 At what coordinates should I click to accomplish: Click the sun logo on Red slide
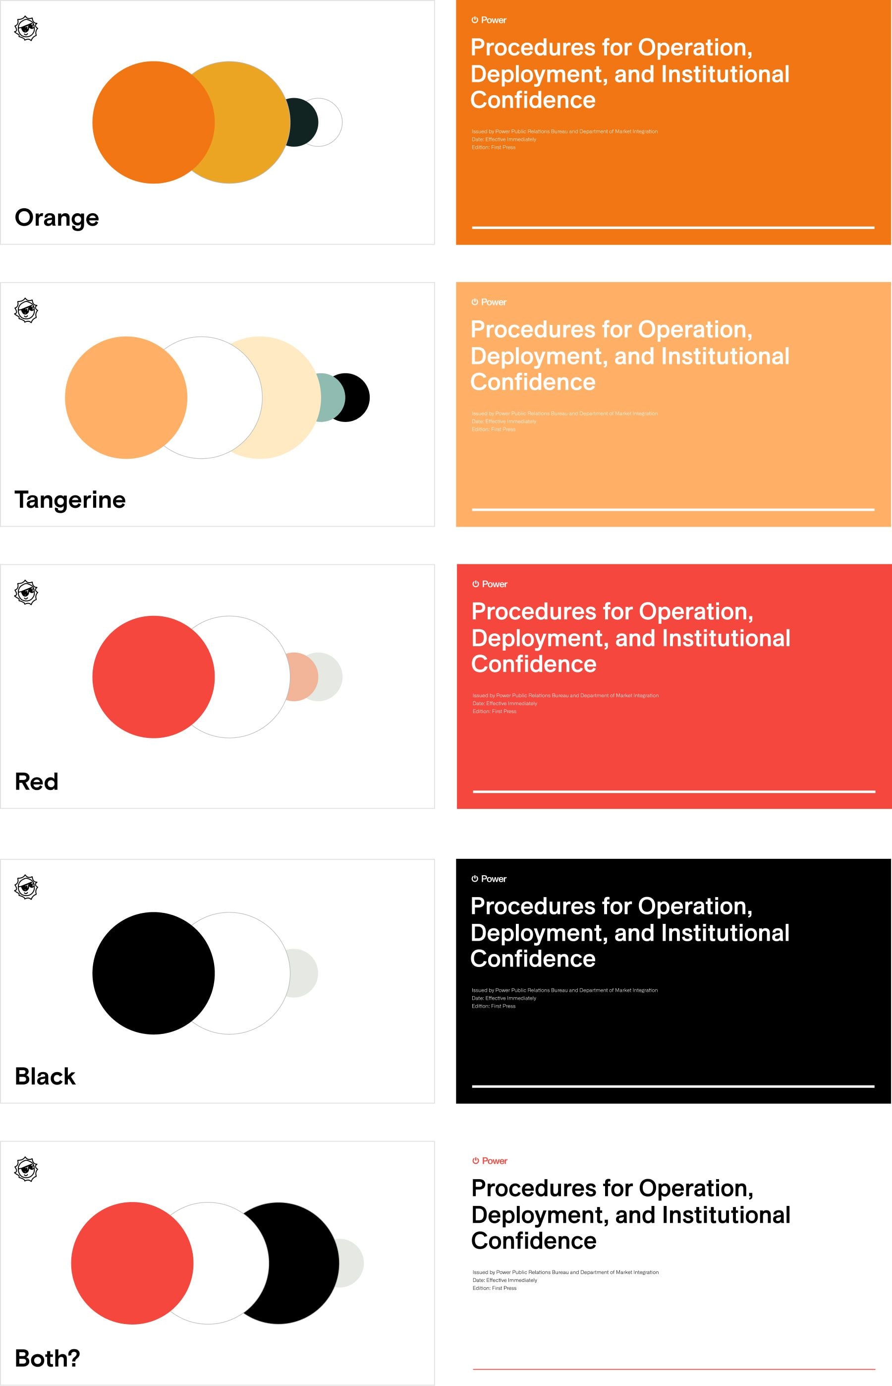pos(26,593)
